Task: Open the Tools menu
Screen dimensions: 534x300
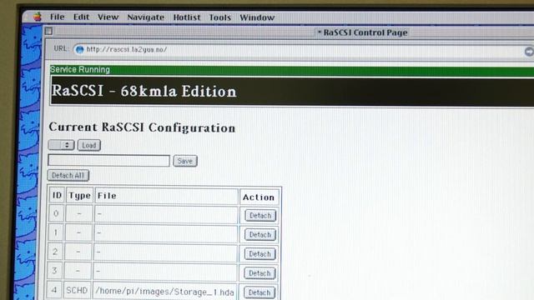Action: pyautogui.click(x=219, y=17)
